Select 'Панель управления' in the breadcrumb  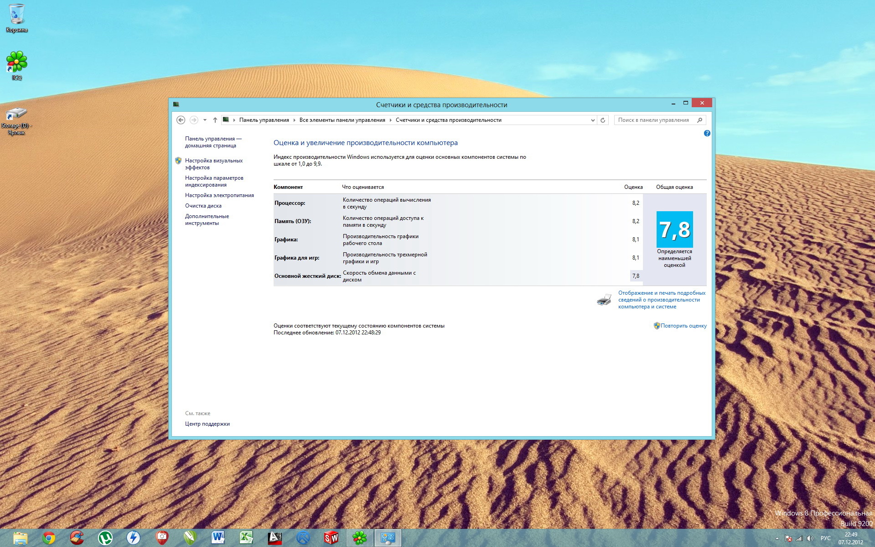264,120
